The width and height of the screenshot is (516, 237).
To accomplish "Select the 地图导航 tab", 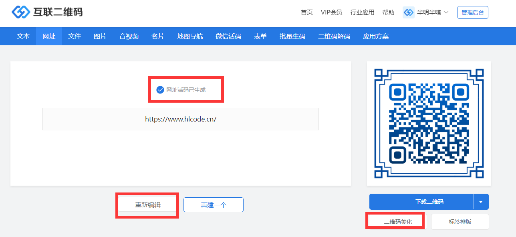I will (x=190, y=36).
